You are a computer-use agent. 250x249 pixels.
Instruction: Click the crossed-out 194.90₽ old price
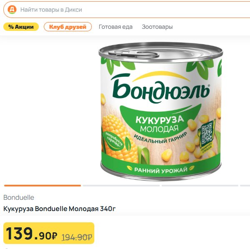(77, 237)
